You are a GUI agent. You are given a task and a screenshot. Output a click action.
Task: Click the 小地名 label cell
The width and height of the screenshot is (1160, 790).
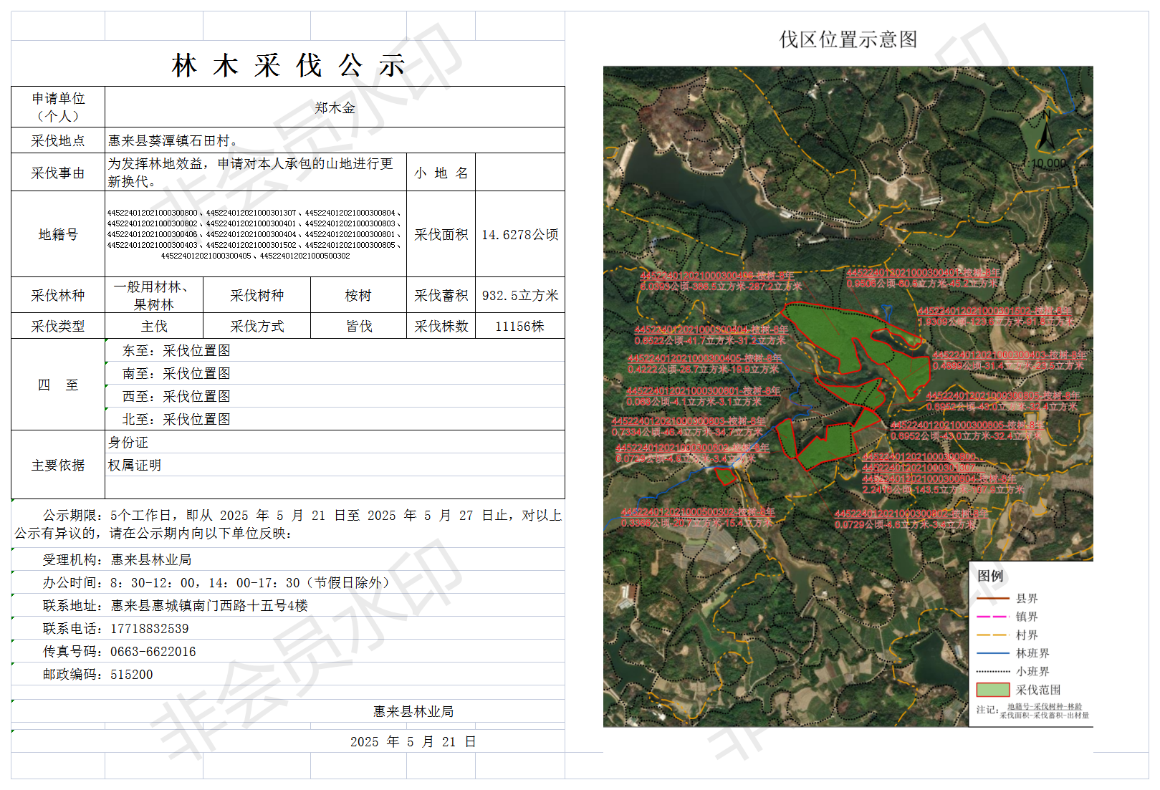coord(441,173)
